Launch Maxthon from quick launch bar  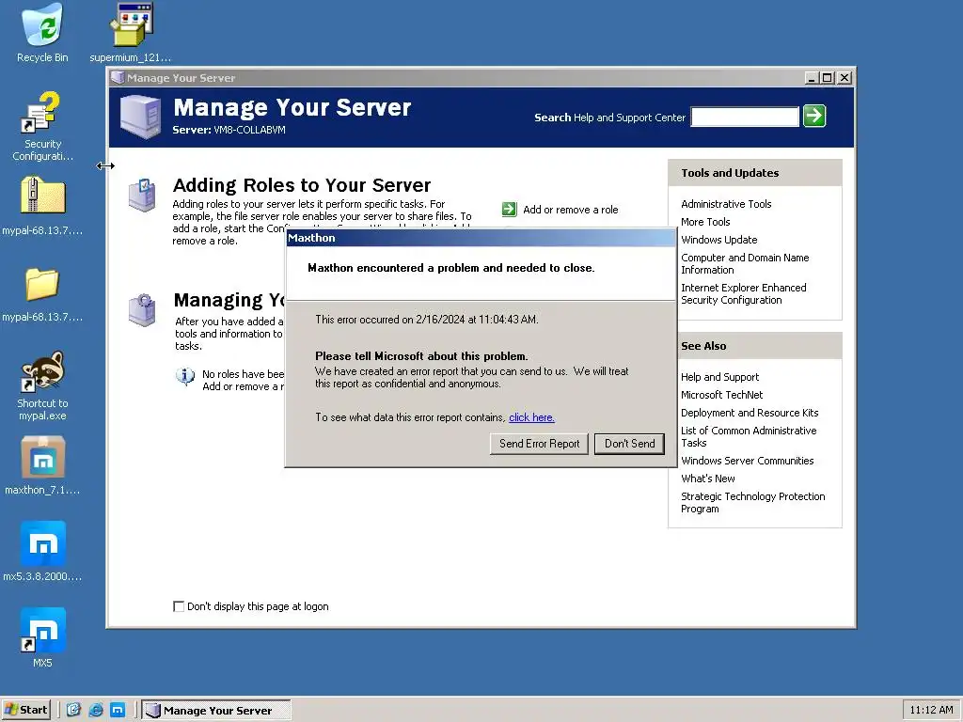tap(118, 710)
